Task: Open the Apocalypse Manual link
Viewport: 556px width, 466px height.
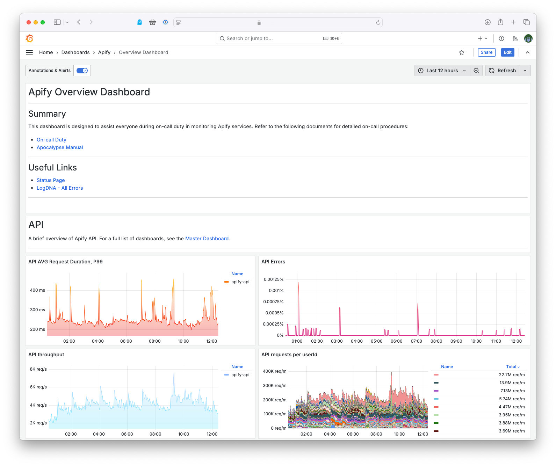Action: point(60,147)
